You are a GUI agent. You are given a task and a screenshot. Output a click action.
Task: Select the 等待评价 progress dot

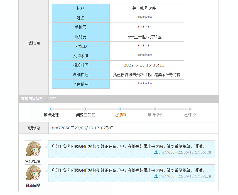pos(155,109)
